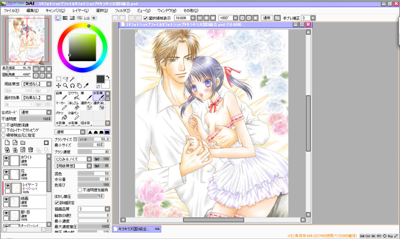400x239 pixels.
Task: Adjust the 水分量 water amount slider
Action: pos(94,179)
